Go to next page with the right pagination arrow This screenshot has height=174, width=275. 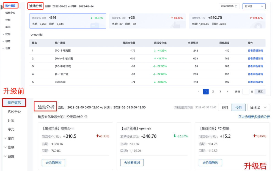[227, 92]
